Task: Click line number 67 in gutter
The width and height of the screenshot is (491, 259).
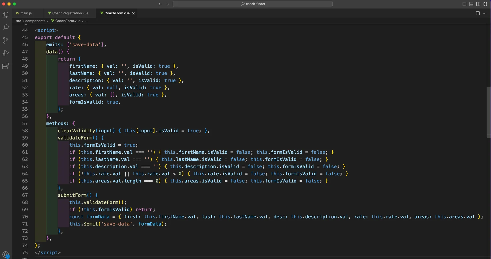Action: coord(25,195)
